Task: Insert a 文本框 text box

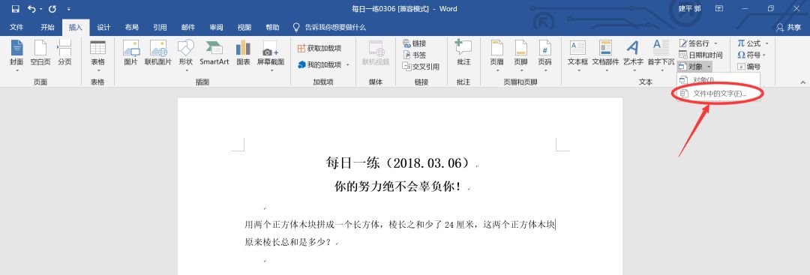Action: [x=577, y=55]
